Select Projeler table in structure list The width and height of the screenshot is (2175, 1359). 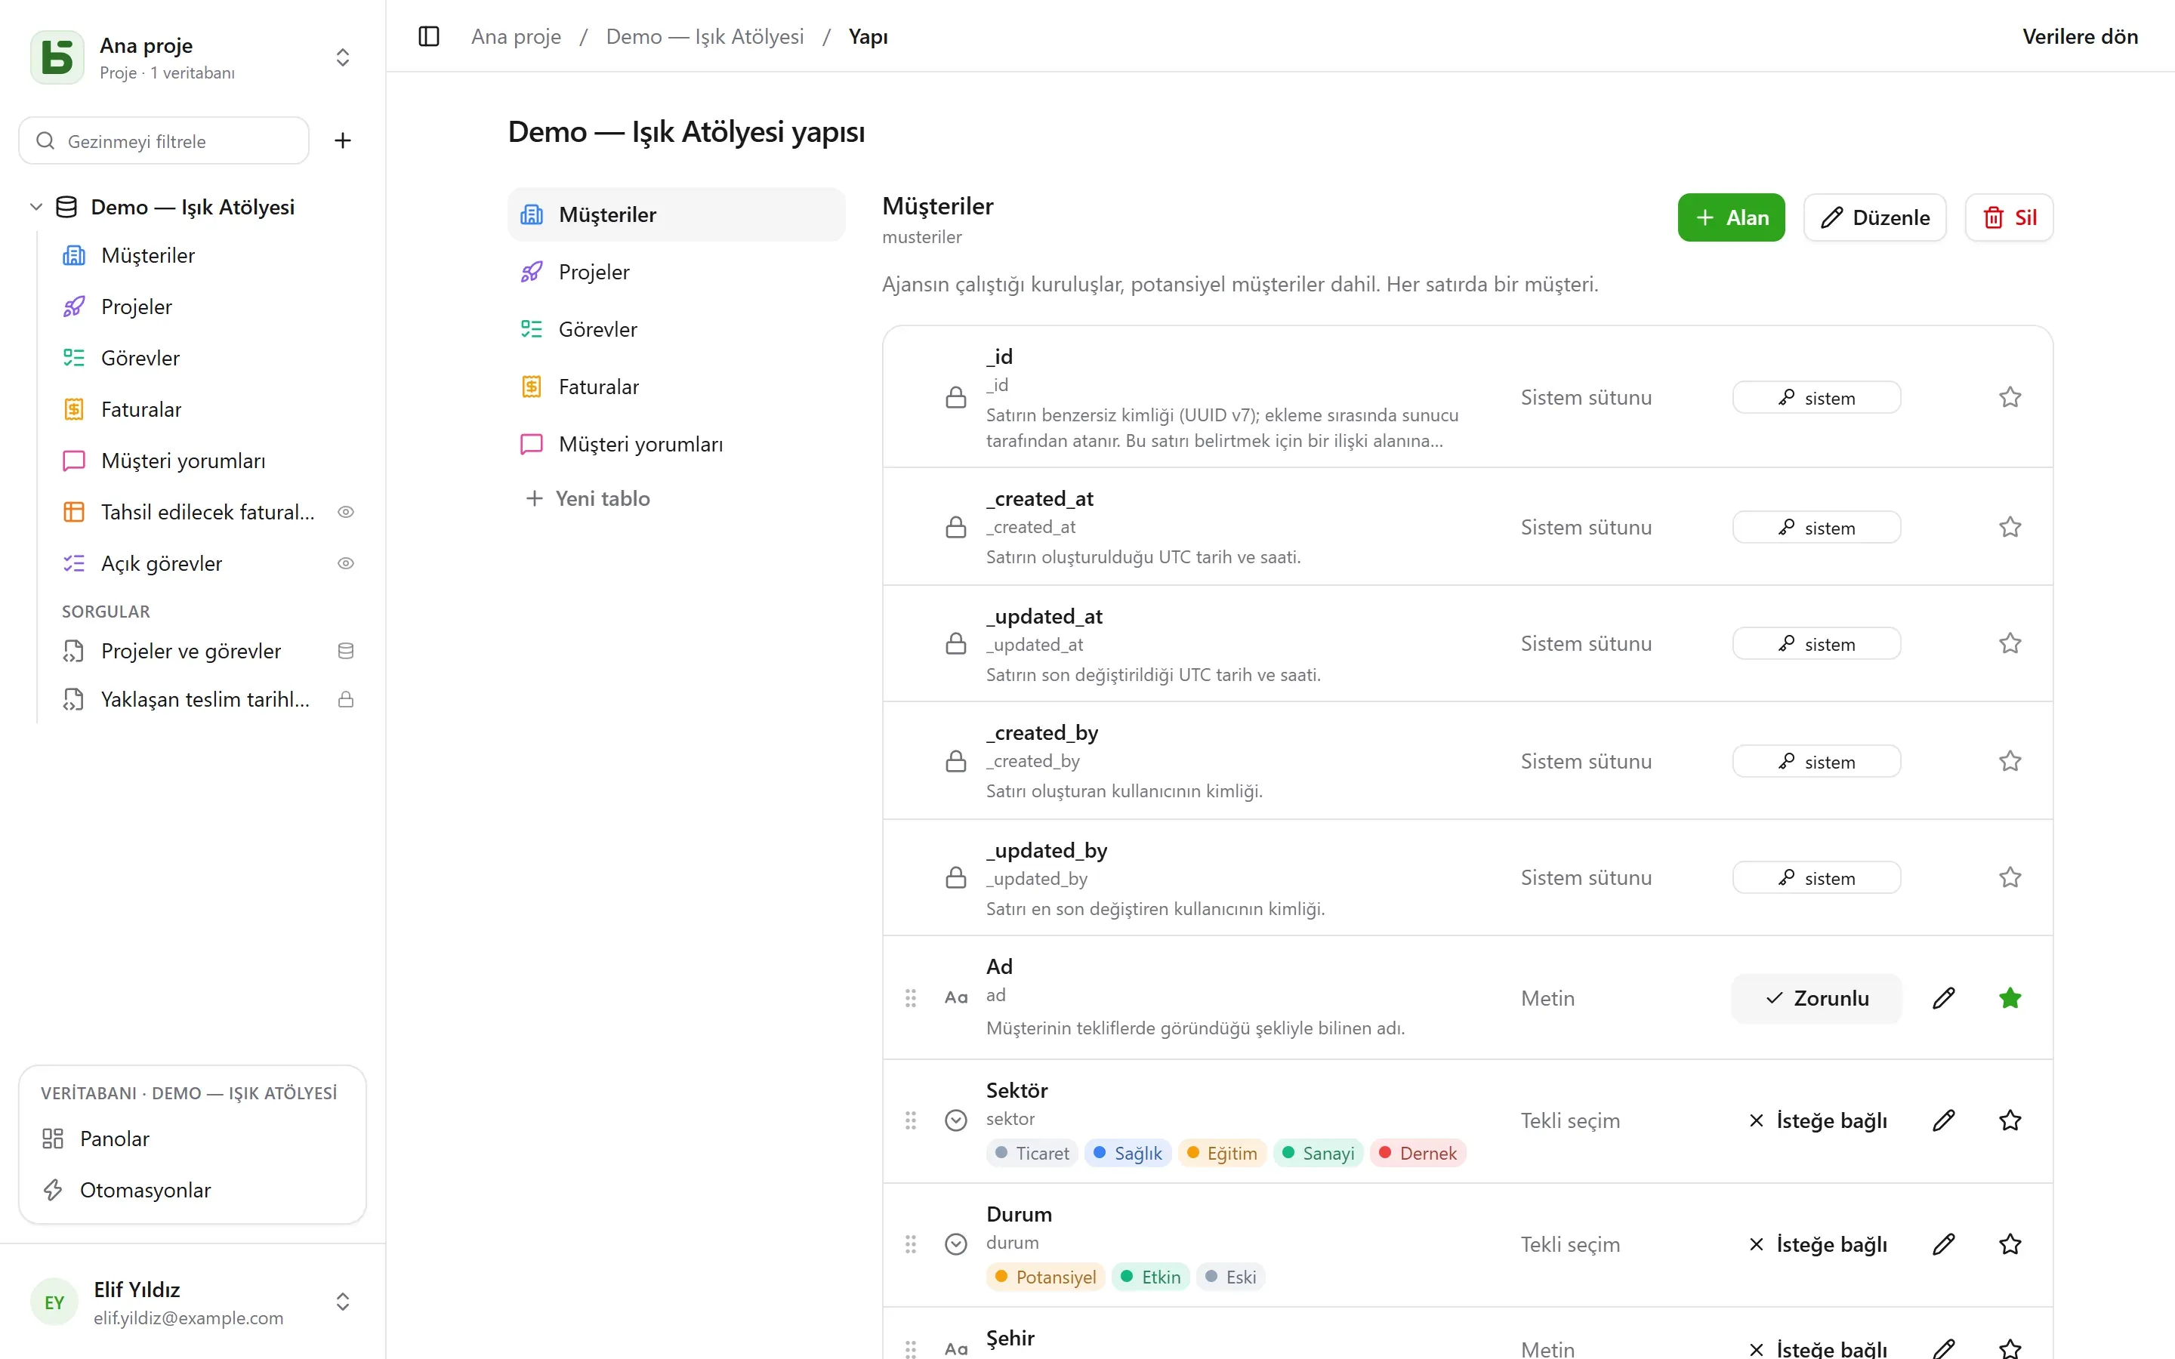pos(676,272)
